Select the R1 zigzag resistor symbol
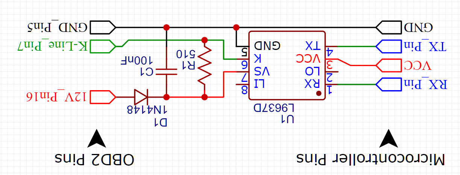Viewport: 460px width, 175px height. (x=205, y=65)
